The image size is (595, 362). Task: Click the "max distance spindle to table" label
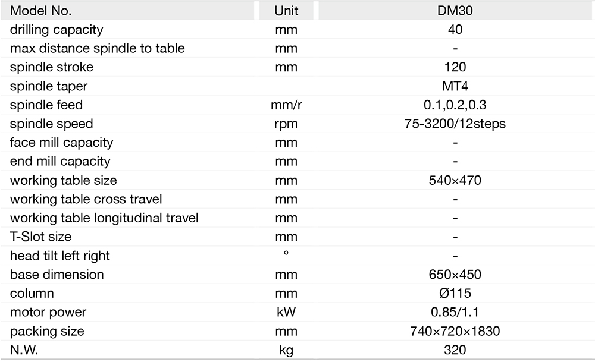98,49
